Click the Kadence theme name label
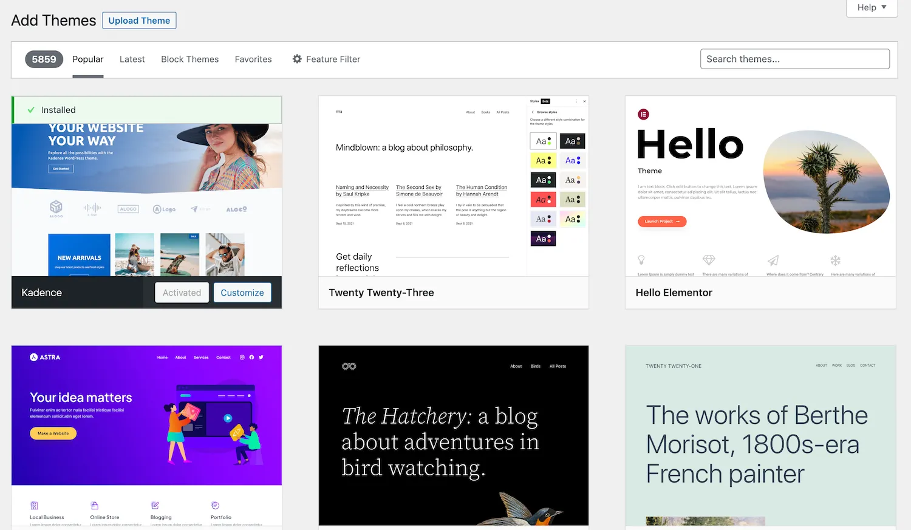The height and width of the screenshot is (530, 911). [x=41, y=293]
